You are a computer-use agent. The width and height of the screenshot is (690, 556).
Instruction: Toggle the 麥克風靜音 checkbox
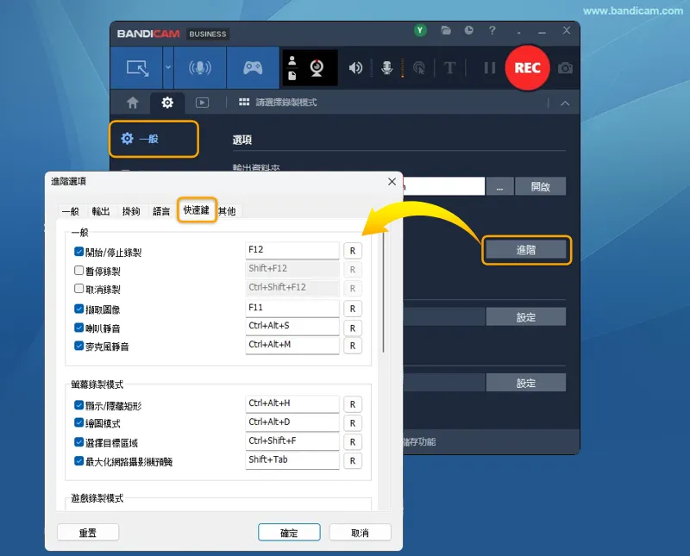pyautogui.click(x=78, y=346)
